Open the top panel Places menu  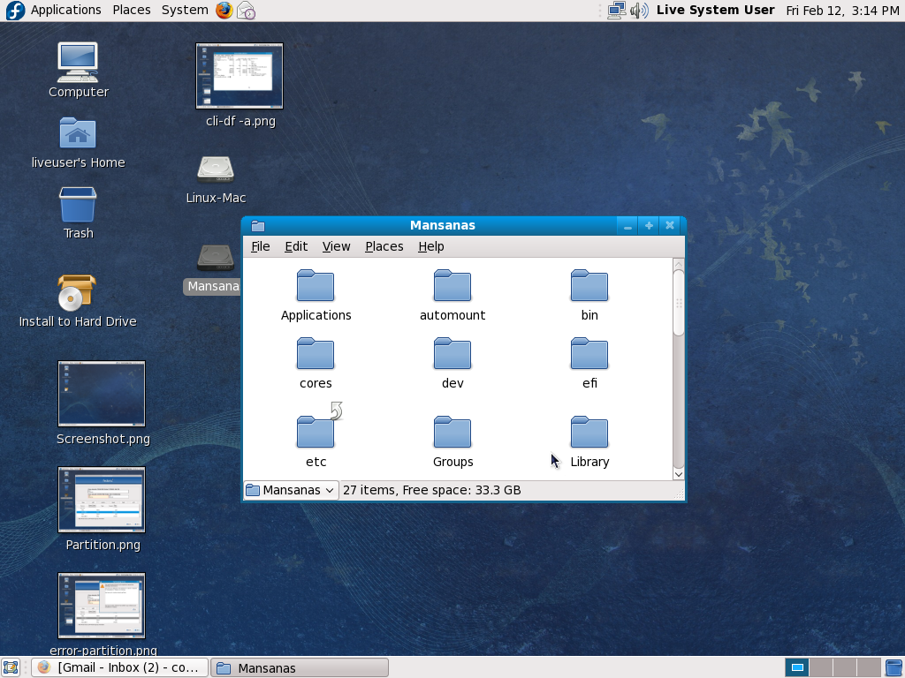[x=132, y=10]
